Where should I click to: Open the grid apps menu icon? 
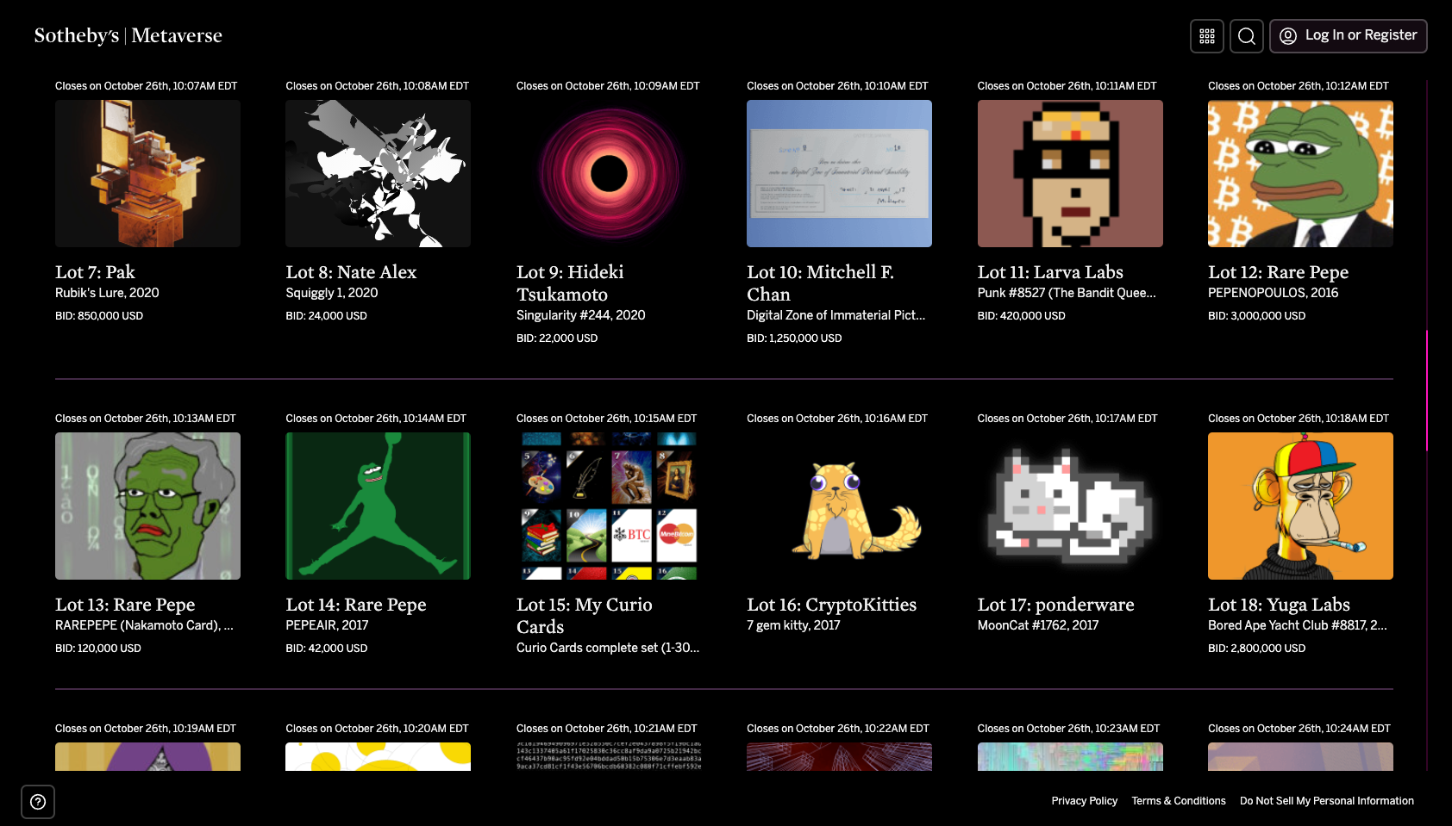click(1207, 36)
